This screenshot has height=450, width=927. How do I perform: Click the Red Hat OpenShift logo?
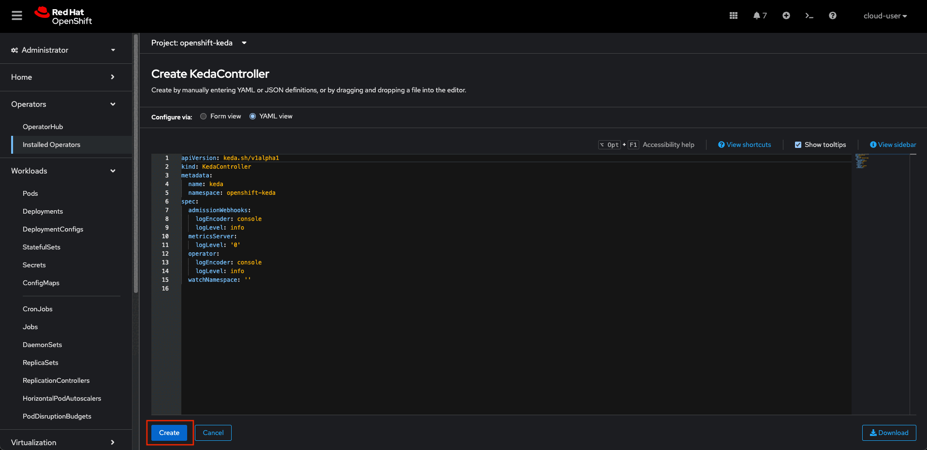pyautogui.click(x=63, y=16)
